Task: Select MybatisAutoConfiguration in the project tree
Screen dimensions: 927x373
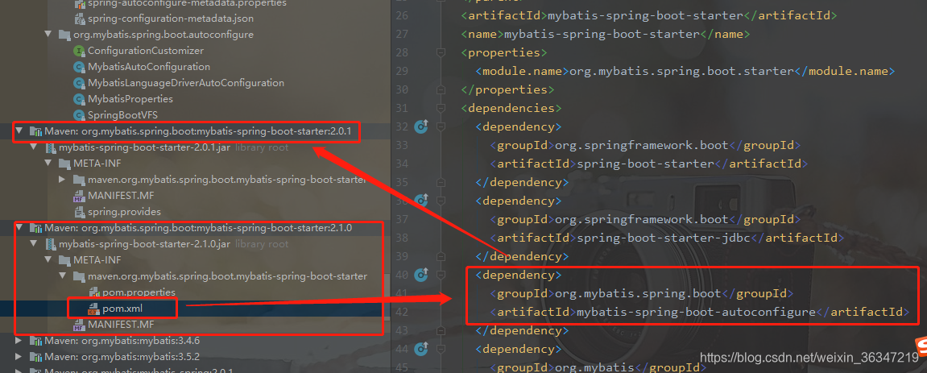Action: [149, 68]
